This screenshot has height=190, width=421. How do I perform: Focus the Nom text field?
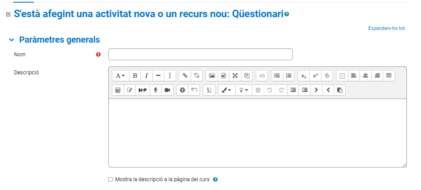[x=200, y=55]
